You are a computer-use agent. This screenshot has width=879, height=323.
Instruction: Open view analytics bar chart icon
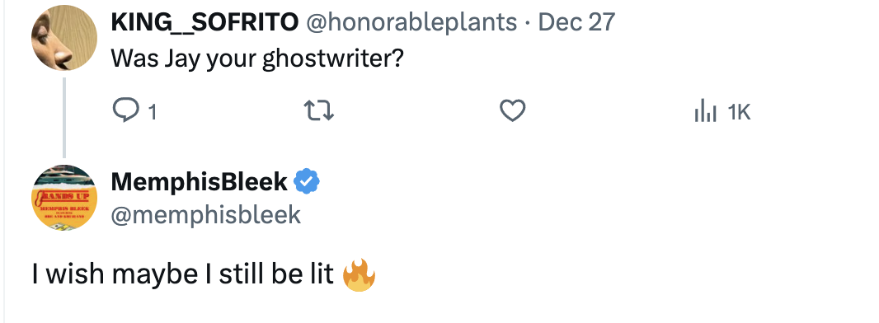coord(705,110)
